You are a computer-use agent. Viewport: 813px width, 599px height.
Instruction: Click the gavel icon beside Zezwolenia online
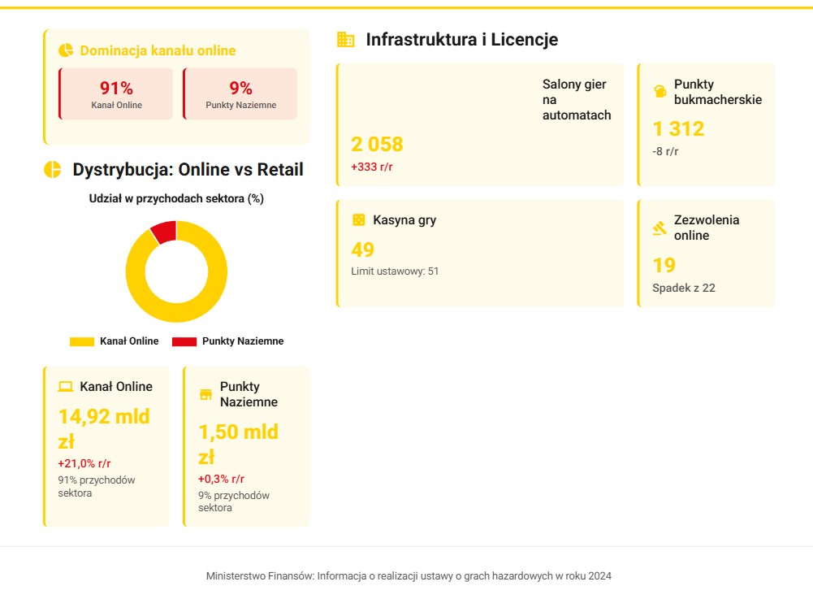659,228
